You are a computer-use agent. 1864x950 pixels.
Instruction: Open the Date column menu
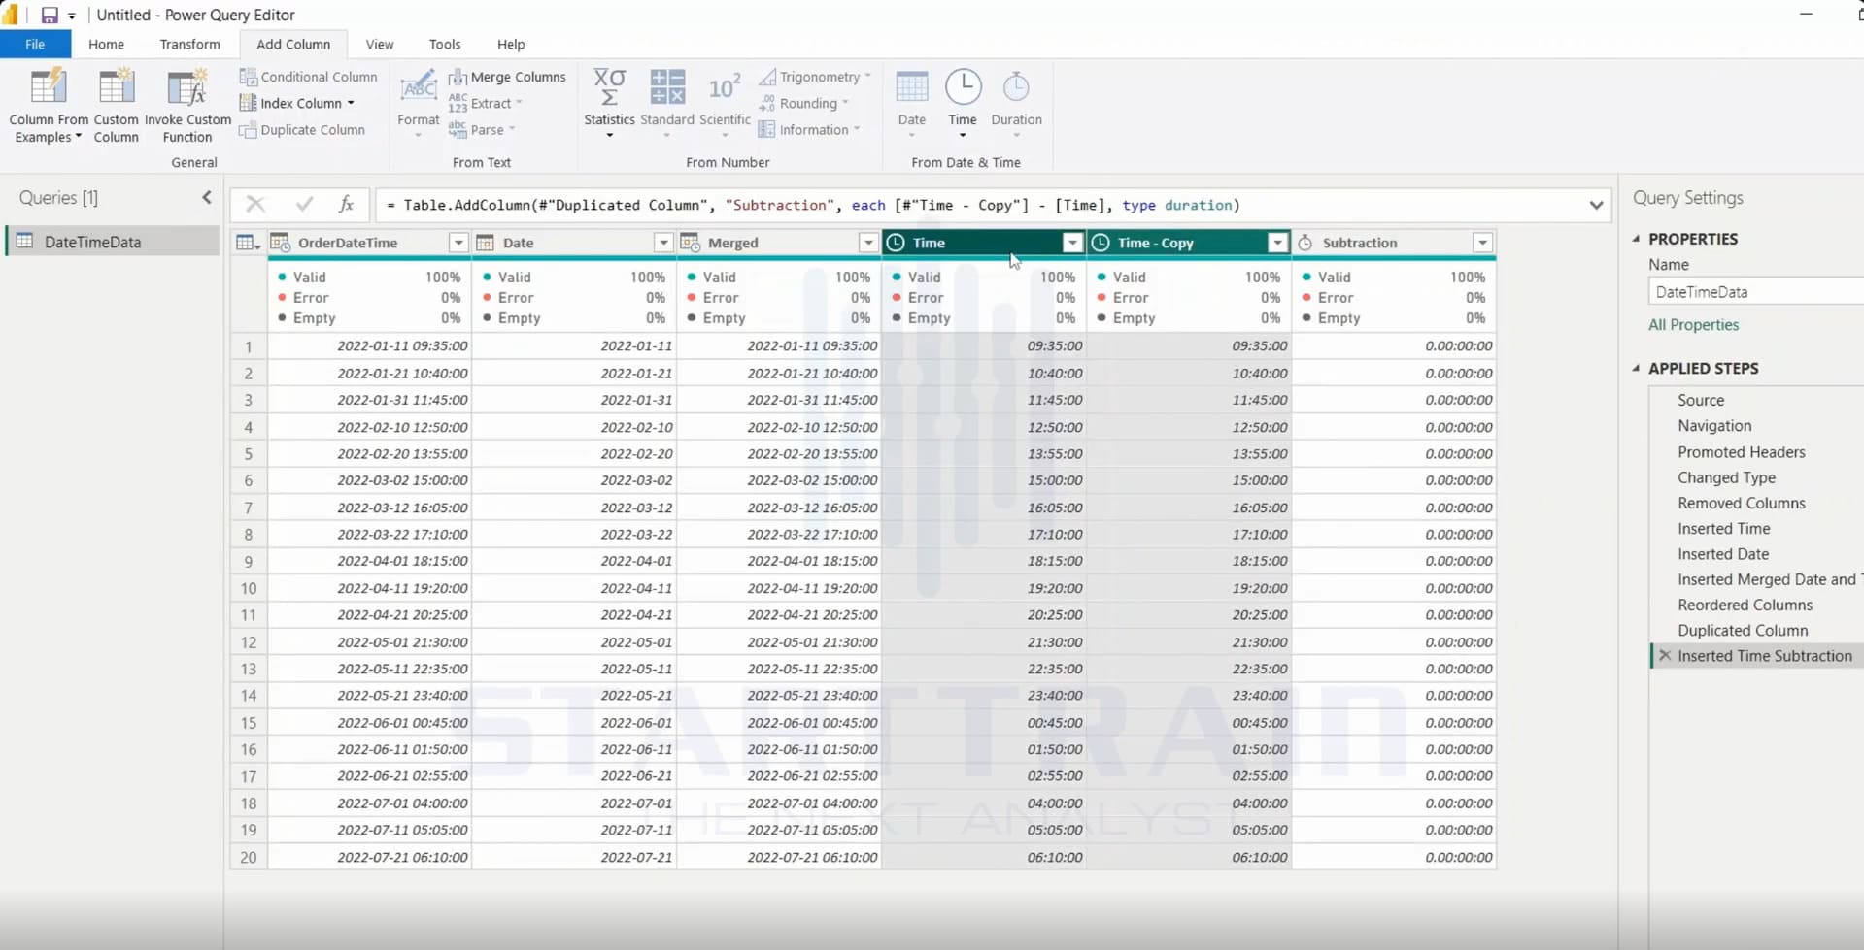point(912,104)
